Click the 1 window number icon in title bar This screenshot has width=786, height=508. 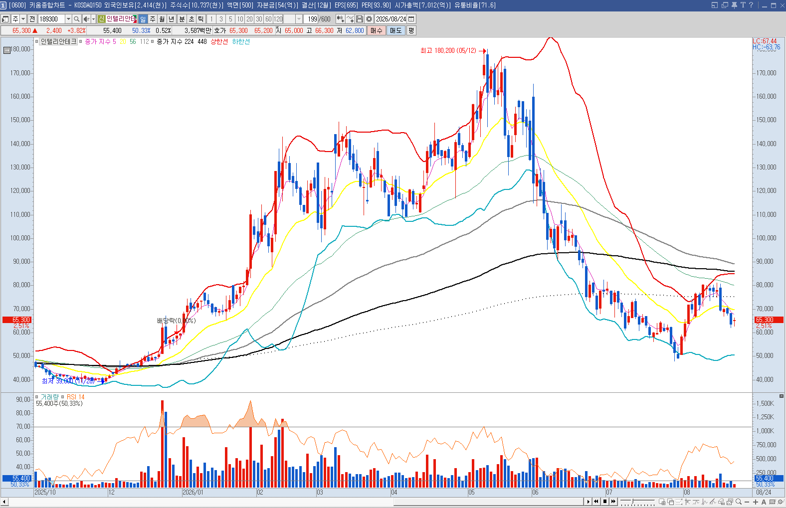3,5
